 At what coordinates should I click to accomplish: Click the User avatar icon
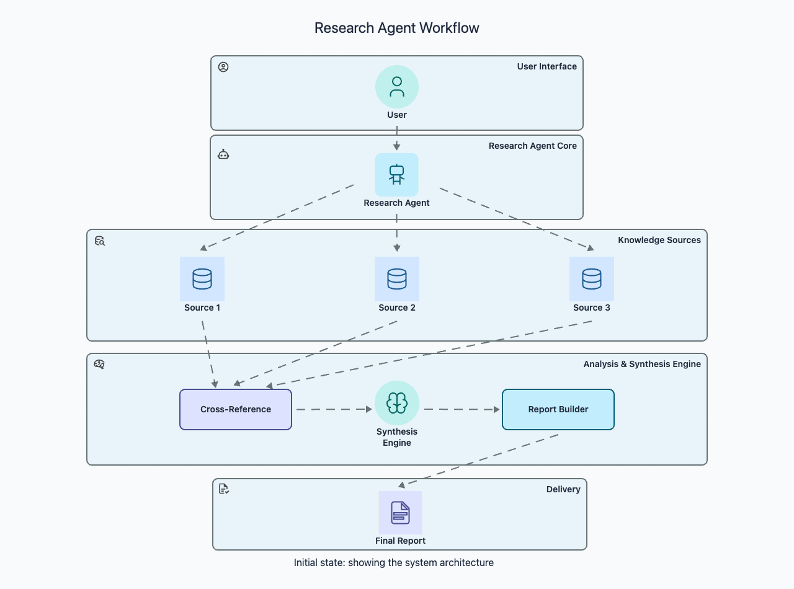click(x=397, y=86)
